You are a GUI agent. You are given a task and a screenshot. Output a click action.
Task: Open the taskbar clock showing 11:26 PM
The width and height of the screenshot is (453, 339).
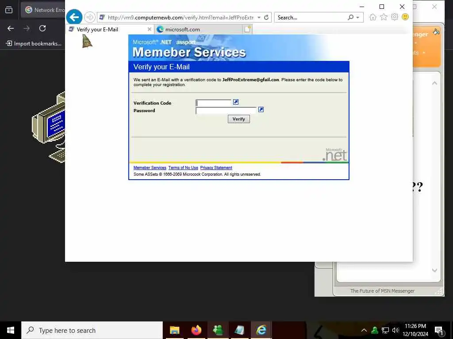[x=415, y=330]
